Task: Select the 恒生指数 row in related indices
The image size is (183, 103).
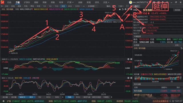Action: pyautogui.click(x=158, y=91)
